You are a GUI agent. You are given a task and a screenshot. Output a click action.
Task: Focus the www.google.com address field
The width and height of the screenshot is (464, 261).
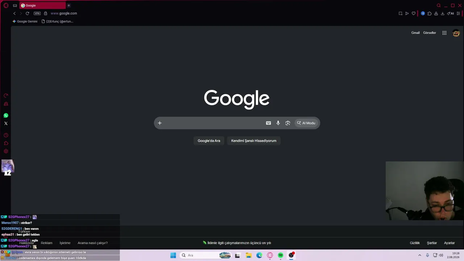pos(64,13)
